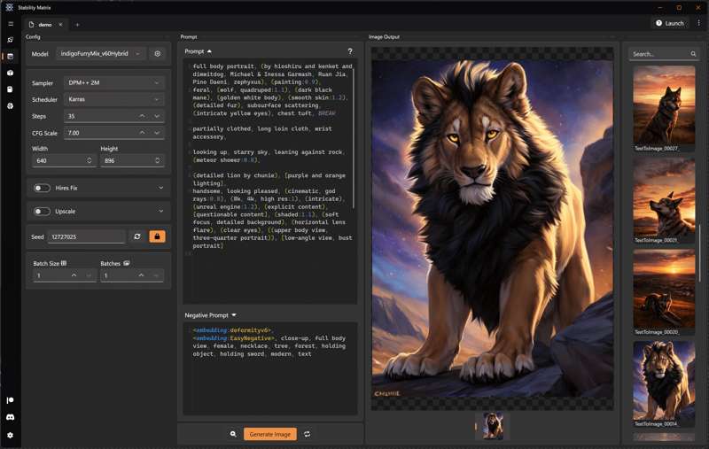Increase Batches with the up arrow

pos(141,275)
